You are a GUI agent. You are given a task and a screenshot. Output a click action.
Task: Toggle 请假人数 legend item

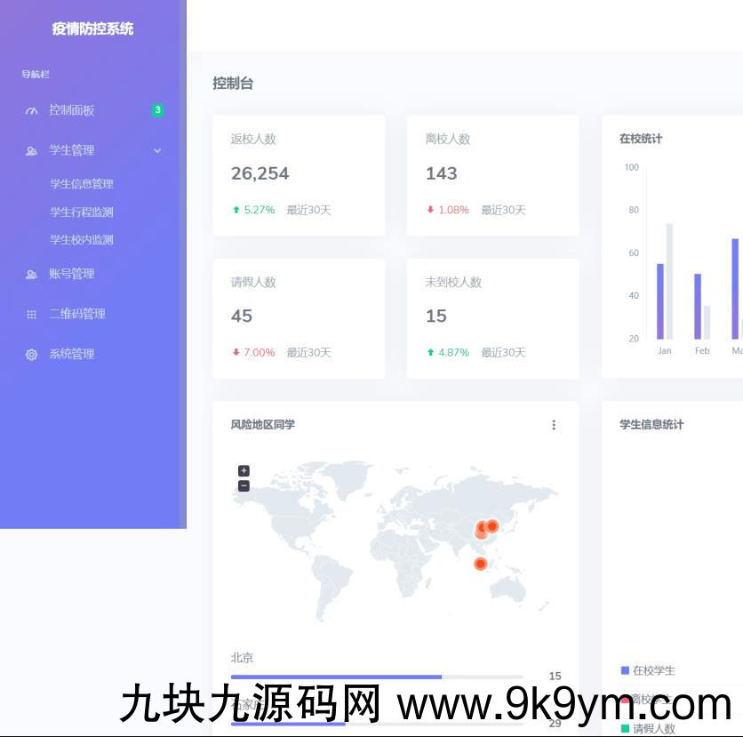pos(653,729)
